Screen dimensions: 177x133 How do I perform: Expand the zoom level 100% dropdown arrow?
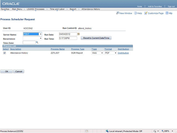click(172, 131)
